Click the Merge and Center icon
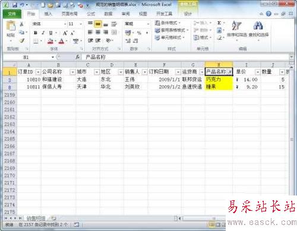The width and height of the screenshot is (297, 231). click(x=114, y=32)
